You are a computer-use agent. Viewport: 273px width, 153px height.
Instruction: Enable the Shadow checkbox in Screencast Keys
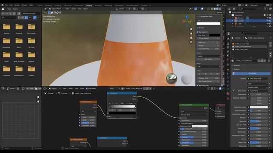pos(197,28)
